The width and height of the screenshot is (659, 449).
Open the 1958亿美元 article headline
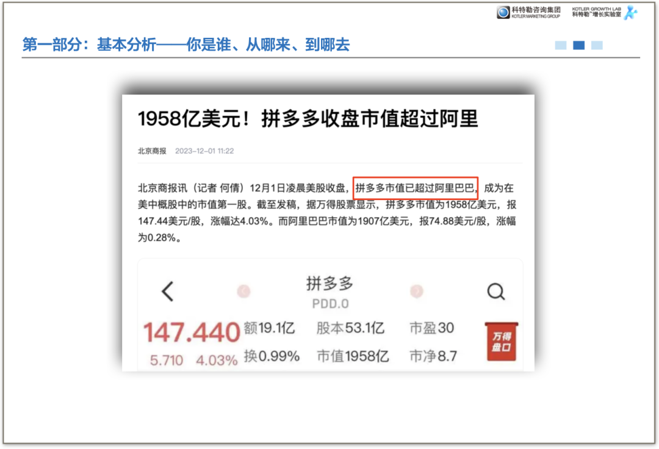pyautogui.click(x=308, y=118)
